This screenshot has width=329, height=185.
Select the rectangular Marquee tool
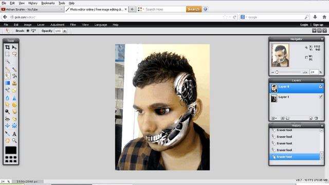[7, 54]
